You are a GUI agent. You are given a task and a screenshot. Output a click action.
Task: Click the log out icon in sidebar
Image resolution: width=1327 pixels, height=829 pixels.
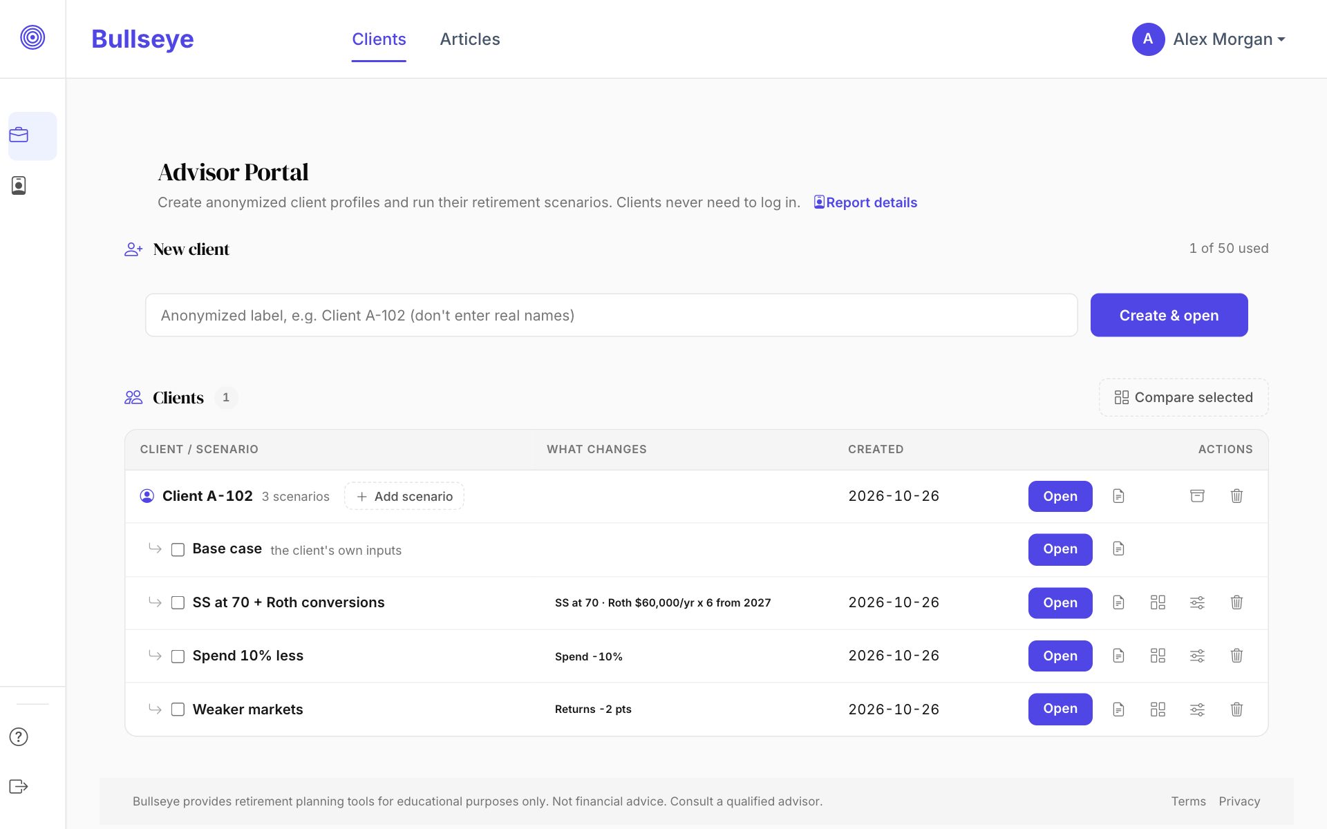(x=19, y=787)
